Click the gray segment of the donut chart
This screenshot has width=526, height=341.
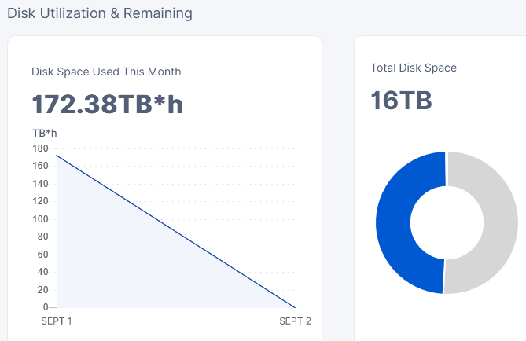pyautogui.click(x=501, y=222)
